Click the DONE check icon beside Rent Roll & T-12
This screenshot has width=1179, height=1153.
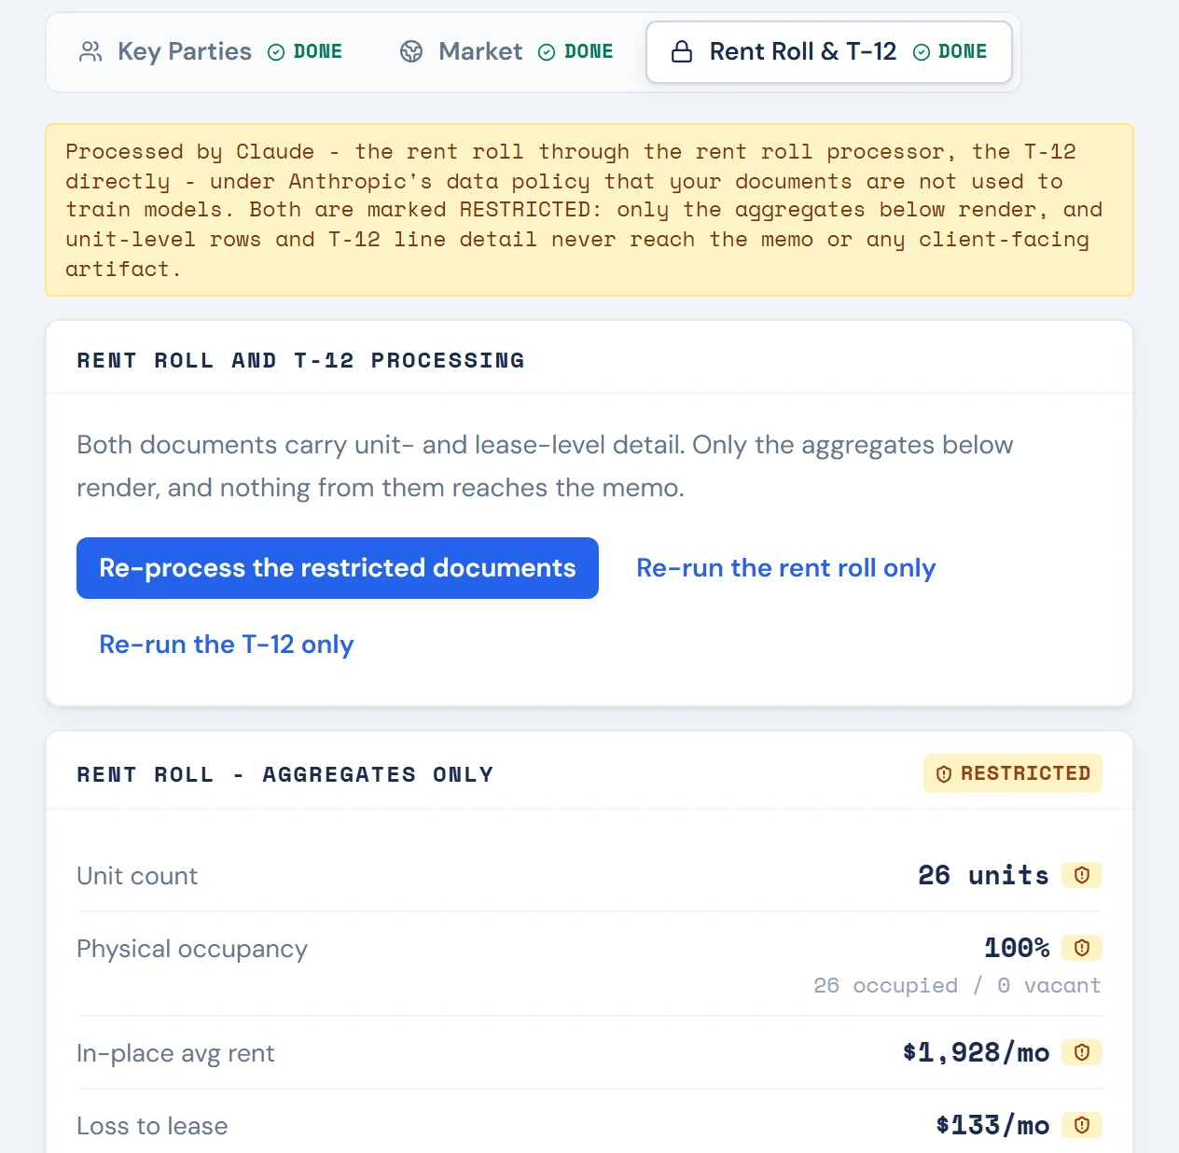point(922,52)
